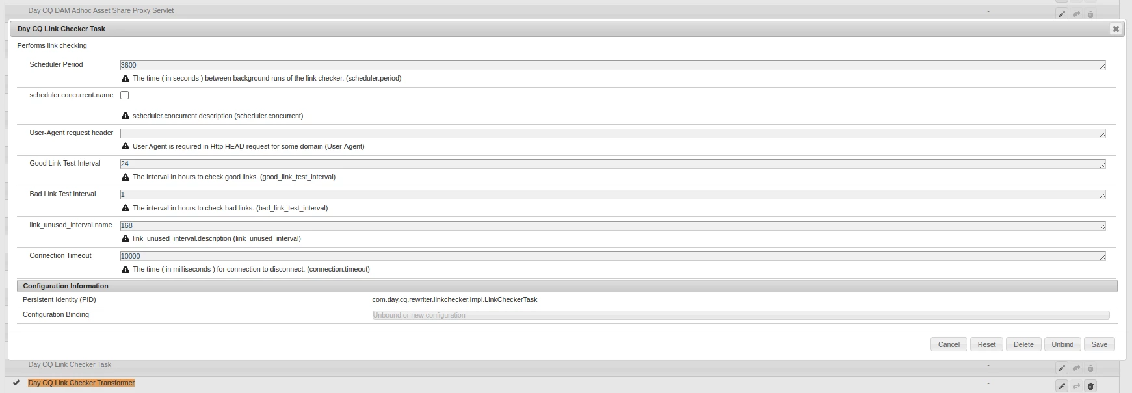Click the scheduler.concurrent.name label
This screenshot has width=1132, height=393.
click(72, 95)
